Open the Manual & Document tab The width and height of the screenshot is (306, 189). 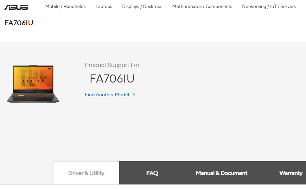tap(222, 173)
